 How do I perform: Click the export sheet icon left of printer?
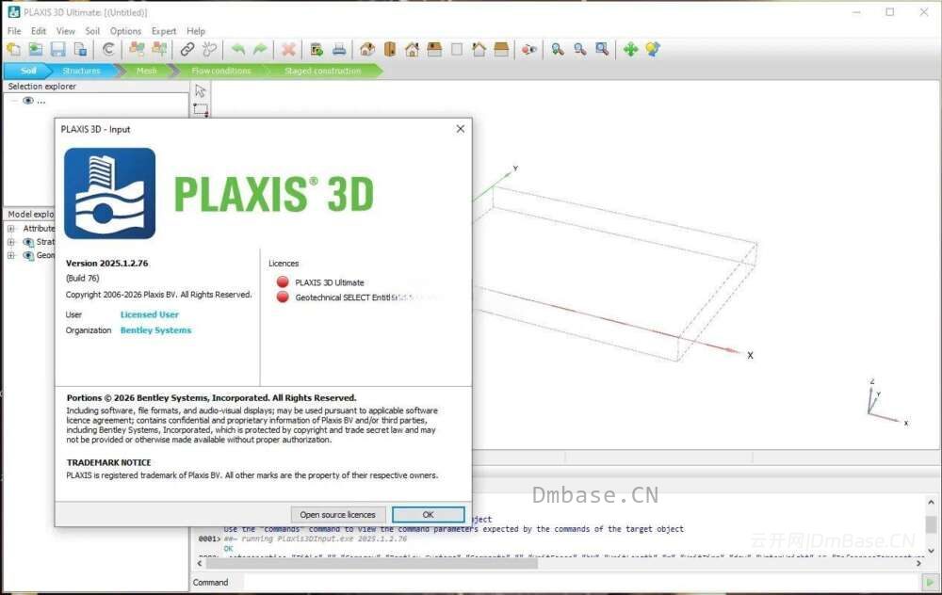[x=317, y=49]
